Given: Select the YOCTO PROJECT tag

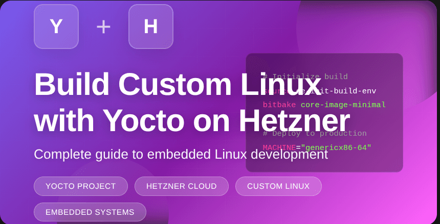Looking at the screenshot, I should pos(80,186).
